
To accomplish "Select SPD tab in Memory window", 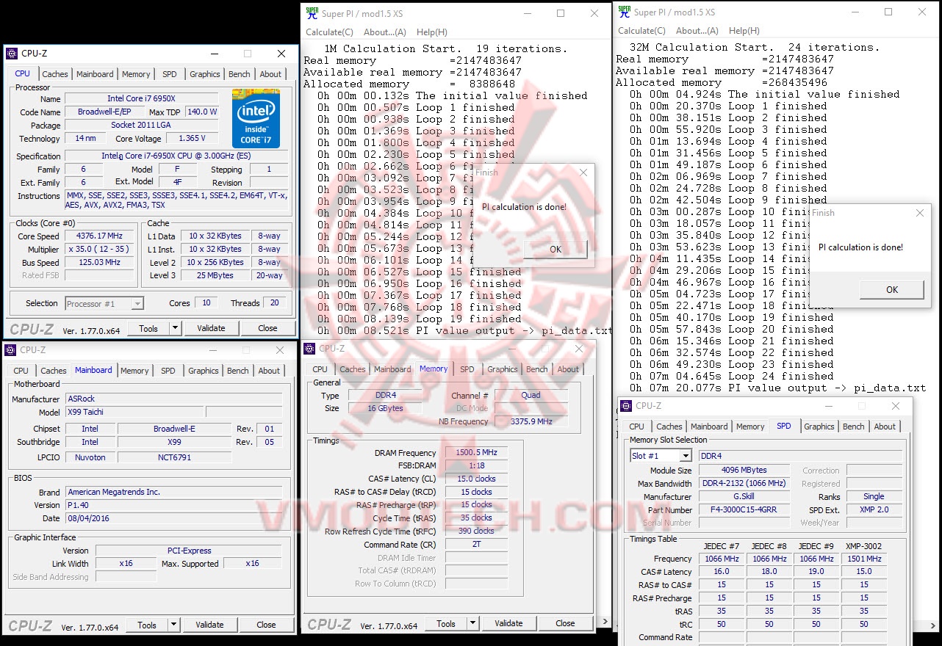I will tap(467, 369).
